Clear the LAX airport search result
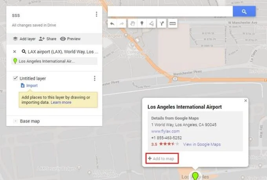This screenshot has width=267, height=180. click(15, 52)
